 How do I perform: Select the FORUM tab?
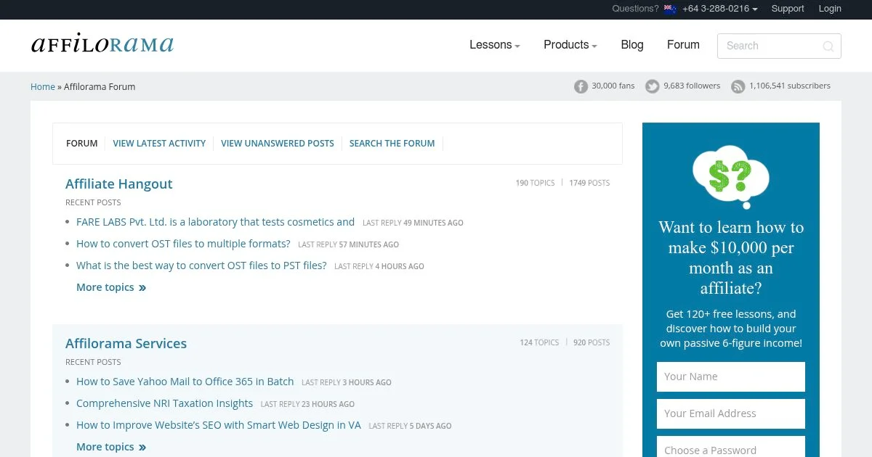click(81, 144)
